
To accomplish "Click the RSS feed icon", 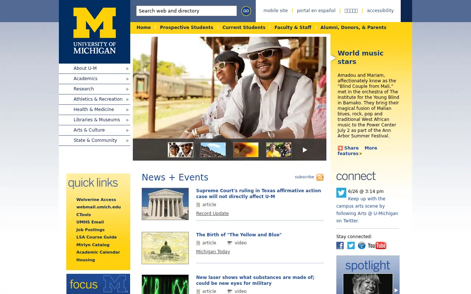I will pyautogui.click(x=320, y=177).
